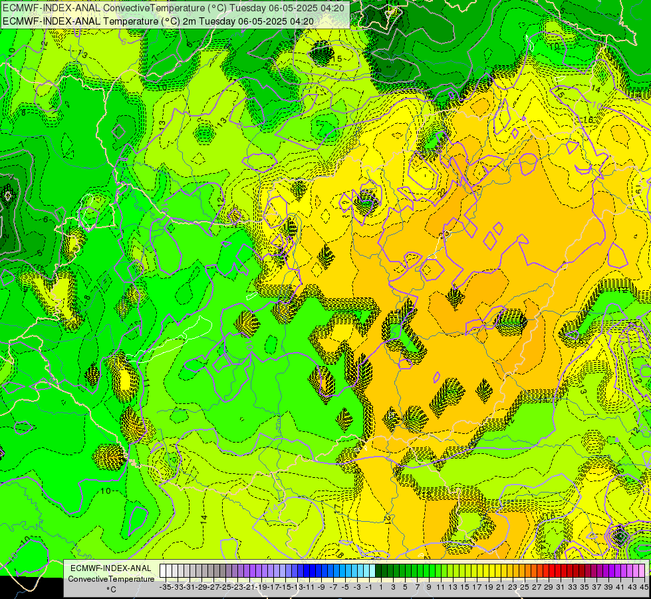Click the -25 legend scale label

click(225, 588)
